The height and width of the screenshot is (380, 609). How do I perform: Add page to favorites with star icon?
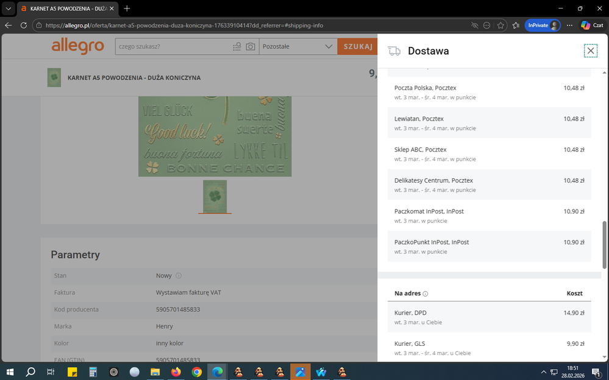[x=500, y=26]
